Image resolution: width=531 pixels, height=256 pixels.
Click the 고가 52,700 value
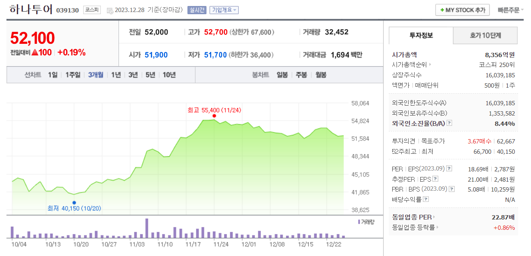click(216, 32)
